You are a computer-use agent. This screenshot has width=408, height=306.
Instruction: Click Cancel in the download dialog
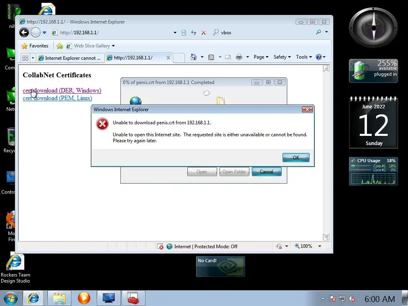[267, 172]
